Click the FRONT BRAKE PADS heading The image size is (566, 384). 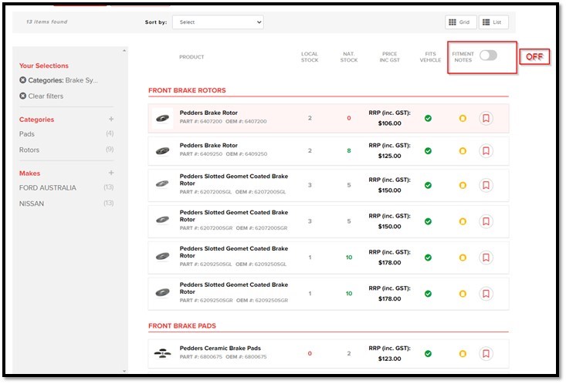pos(182,325)
